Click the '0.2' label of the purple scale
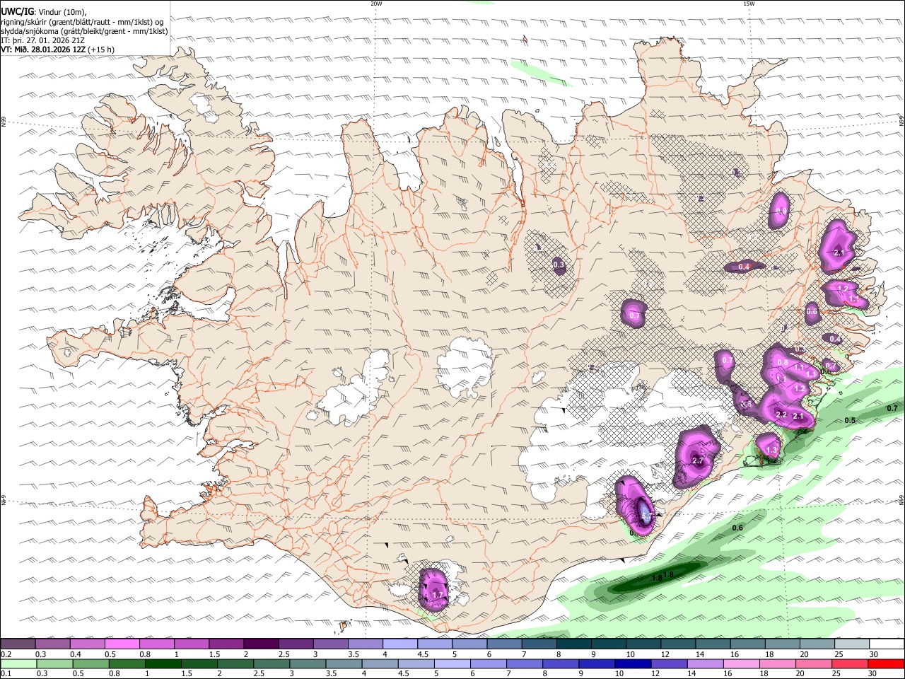Viewport: 905px width, 679px height. (6, 654)
